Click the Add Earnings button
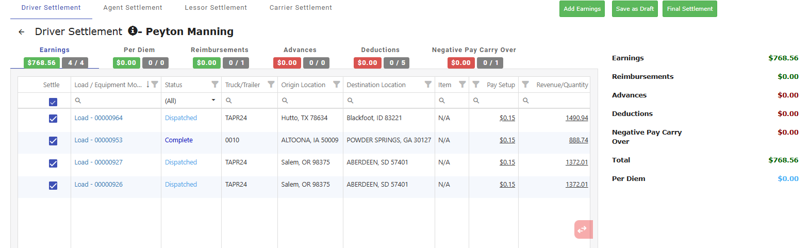The image size is (810, 248). point(582,9)
